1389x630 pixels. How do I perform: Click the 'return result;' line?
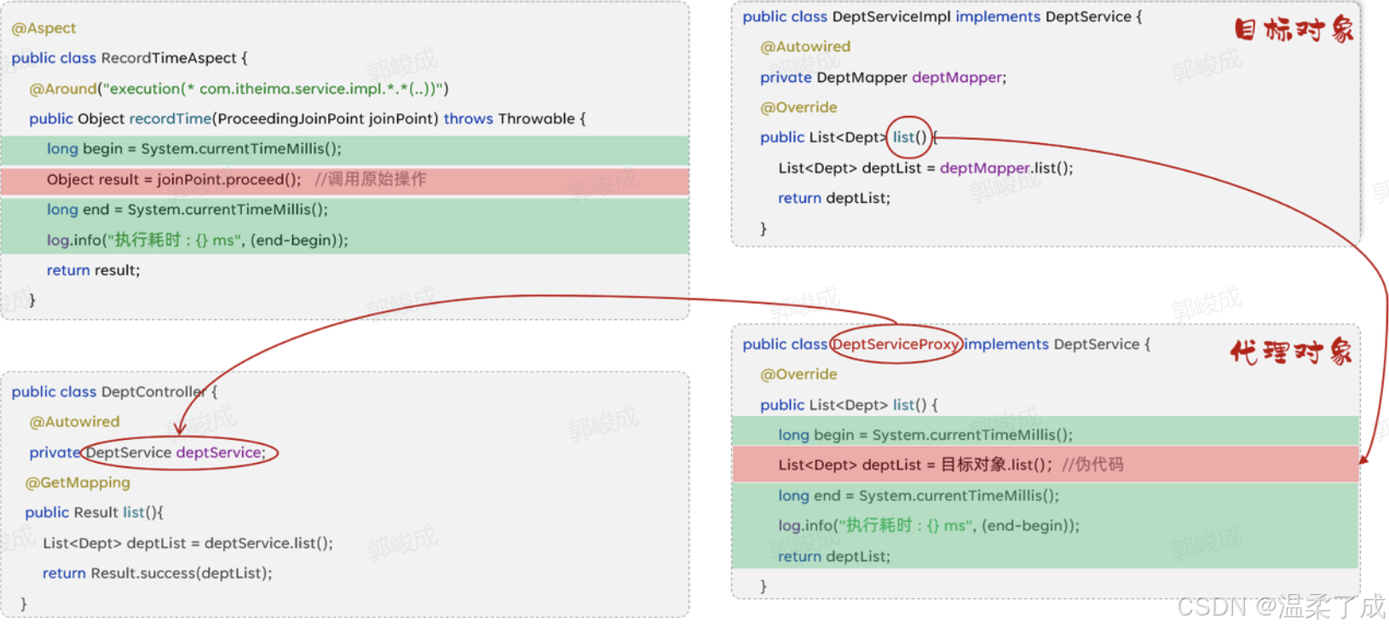tap(93, 270)
